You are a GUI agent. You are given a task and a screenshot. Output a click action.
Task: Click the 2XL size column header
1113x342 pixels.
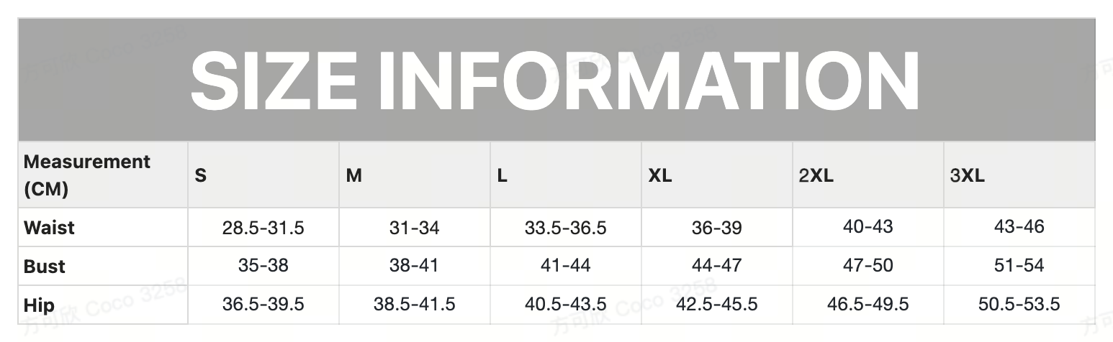point(816,175)
